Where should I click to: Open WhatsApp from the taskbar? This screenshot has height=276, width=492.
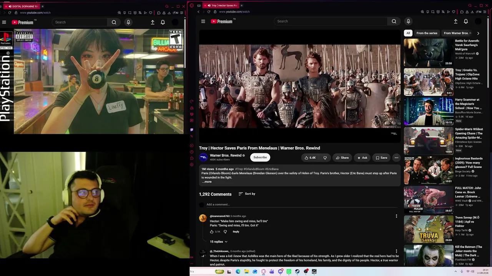(289, 271)
